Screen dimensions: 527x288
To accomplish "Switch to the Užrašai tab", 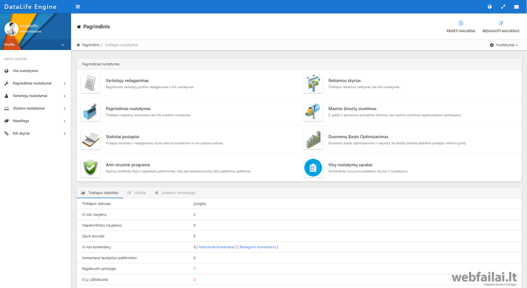I will coord(137,193).
